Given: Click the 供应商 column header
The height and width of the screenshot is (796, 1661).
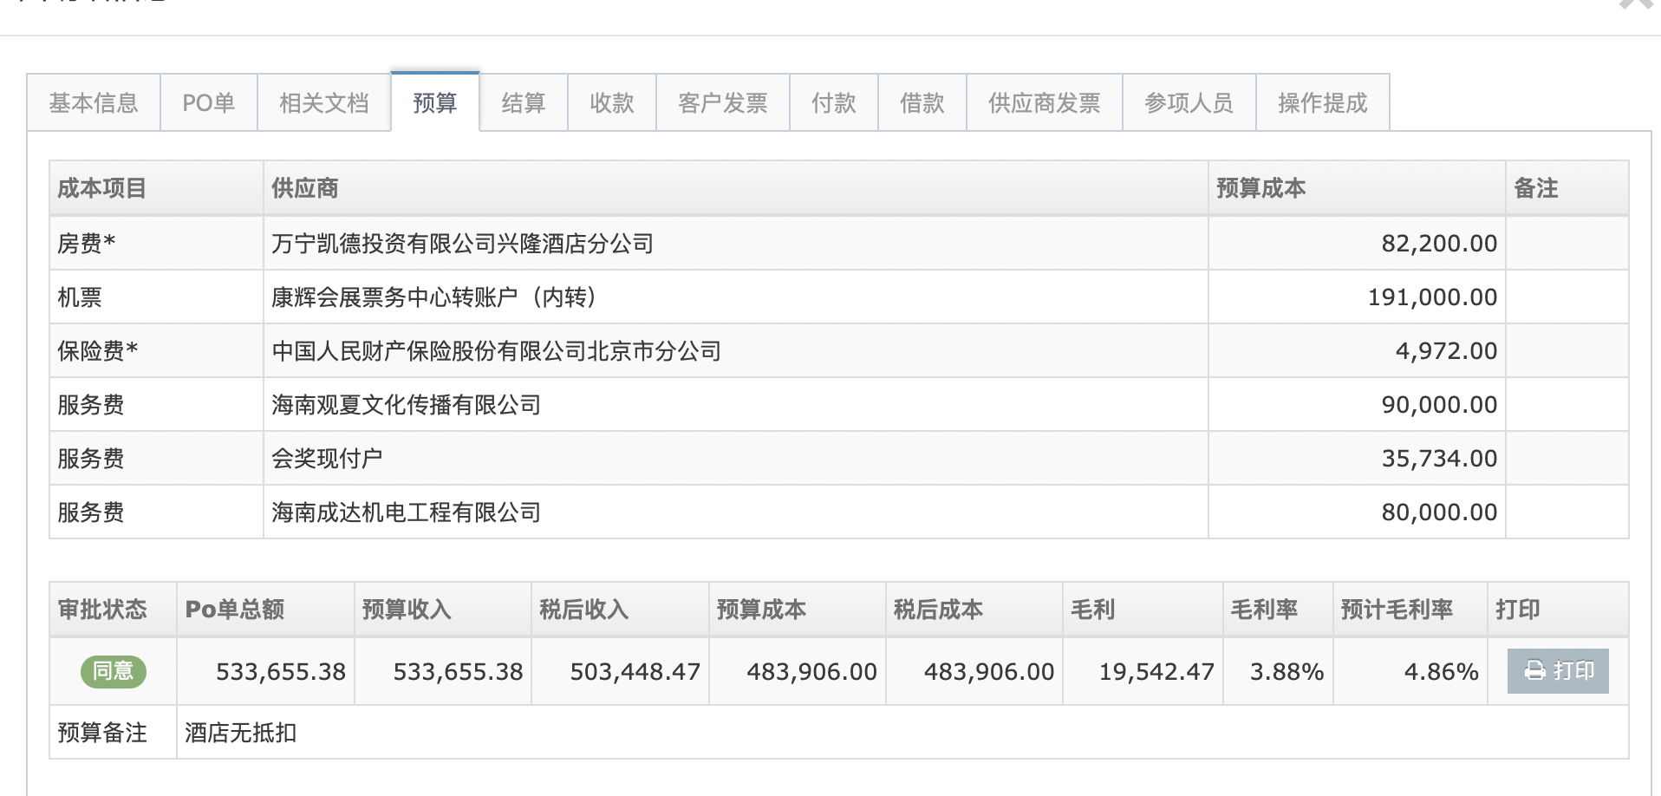Looking at the screenshot, I should click(304, 188).
